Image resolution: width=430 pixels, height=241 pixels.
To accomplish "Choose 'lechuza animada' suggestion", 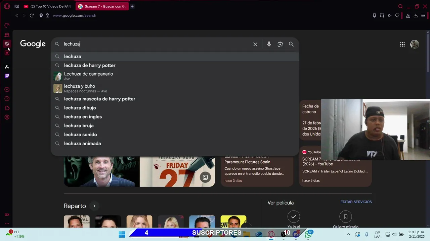I will click(175, 143).
